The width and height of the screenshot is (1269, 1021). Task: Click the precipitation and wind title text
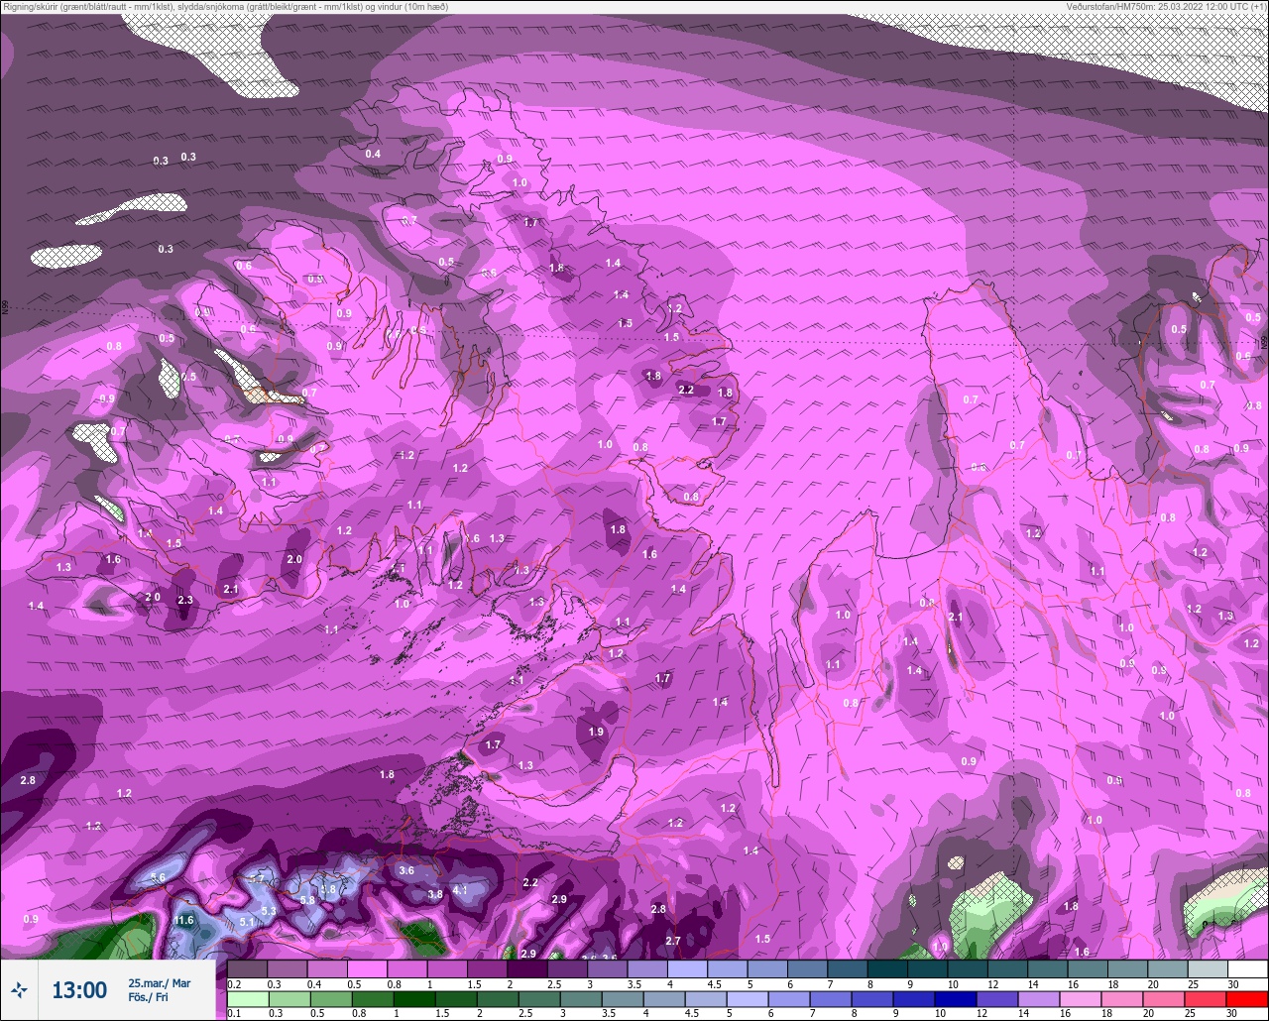[224, 6]
